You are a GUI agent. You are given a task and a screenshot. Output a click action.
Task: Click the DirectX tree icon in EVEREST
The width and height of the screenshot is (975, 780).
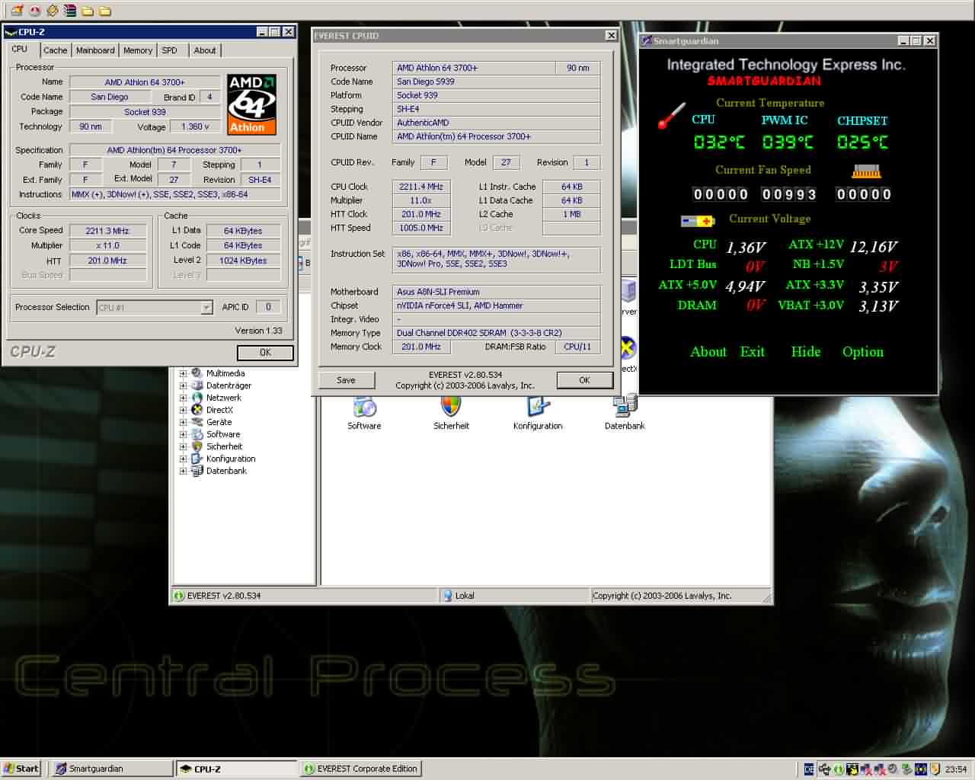(x=197, y=410)
